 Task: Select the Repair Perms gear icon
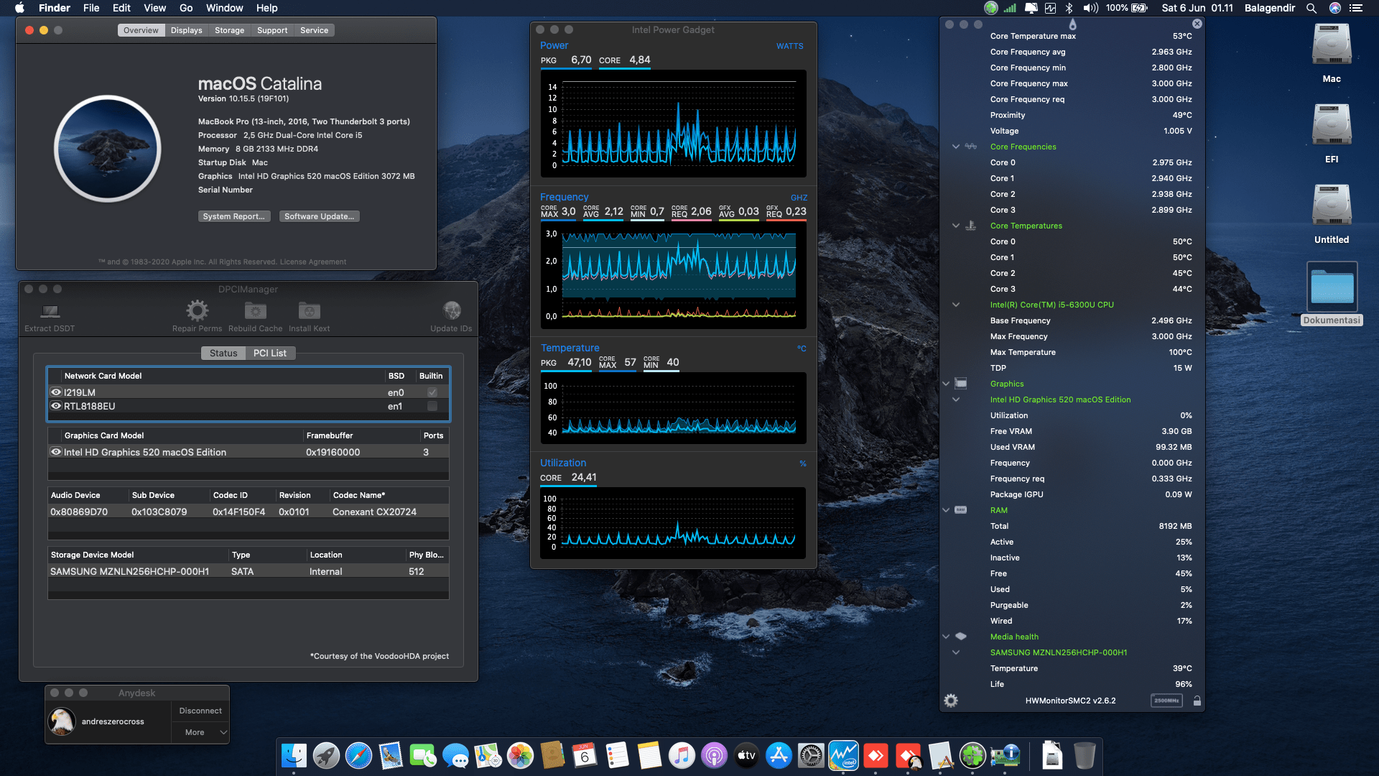197,310
